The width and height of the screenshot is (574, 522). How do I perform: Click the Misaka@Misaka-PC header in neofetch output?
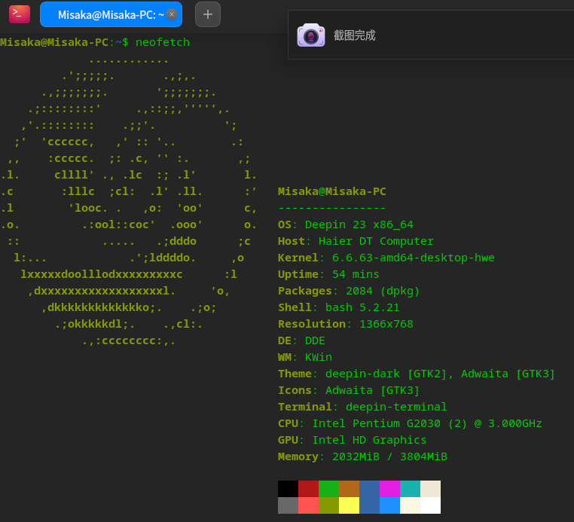coord(331,191)
